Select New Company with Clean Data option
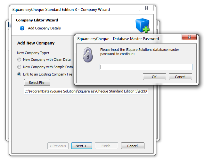Viewport: 205px width, 160px height. (19, 60)
